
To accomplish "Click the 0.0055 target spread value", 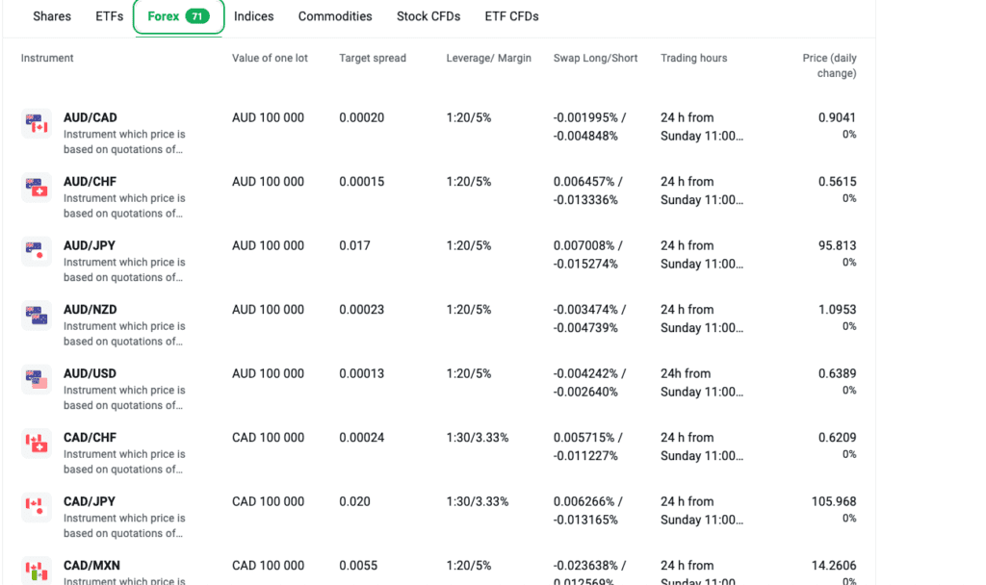I will coord(358,566).
